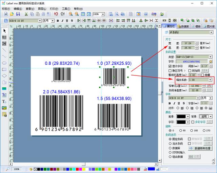
Task: Switch to the 数据库 tab
Action: [183, 26]
